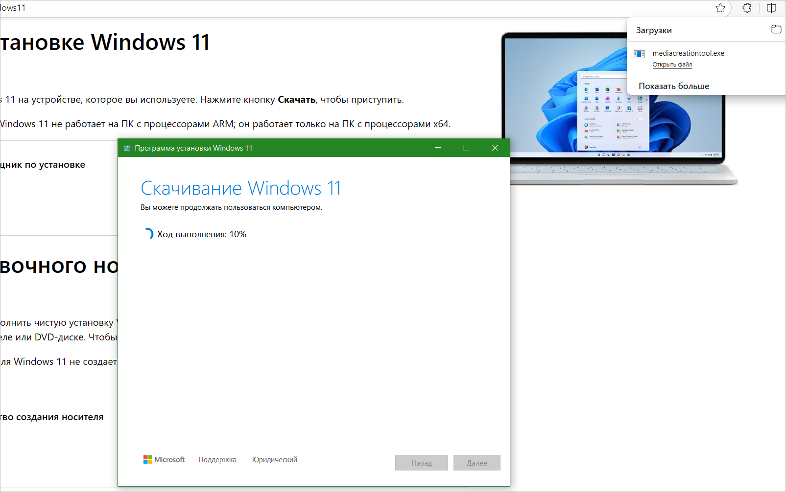Viewport: 786px width, 492px height.
Task: Click the mediacreationtool.exe file icon
Action: click(639, 54)
